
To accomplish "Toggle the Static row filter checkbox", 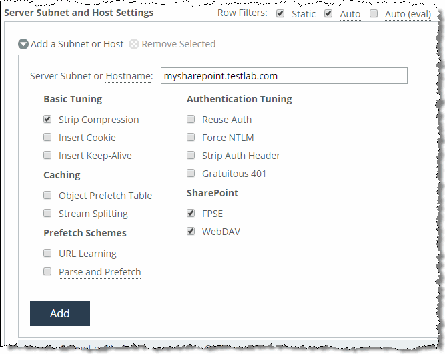I will (280, 13).
